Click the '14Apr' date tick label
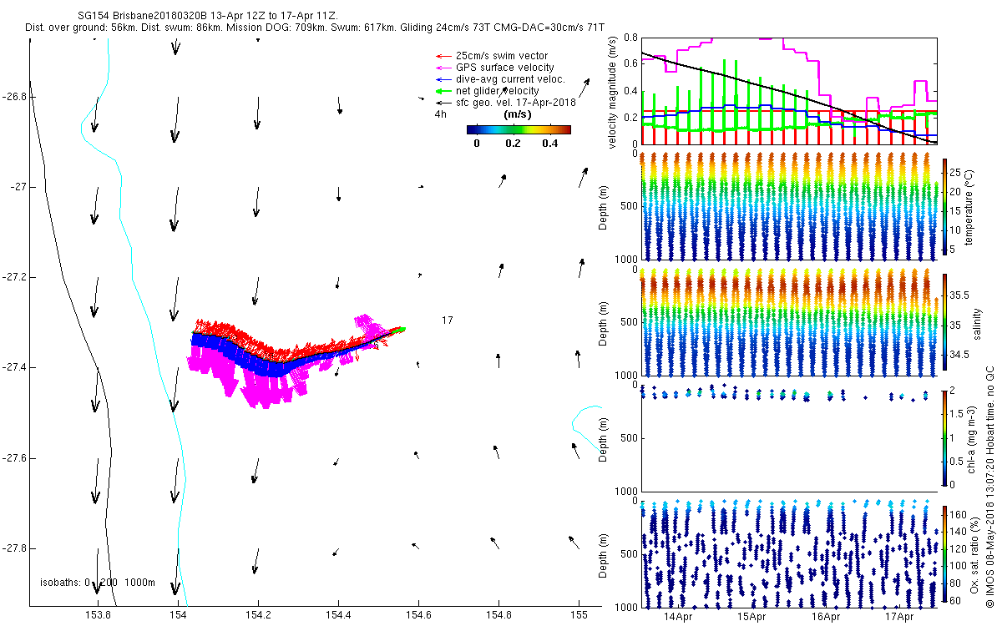This screenshot has height=626, width=1002. (678, 617)
